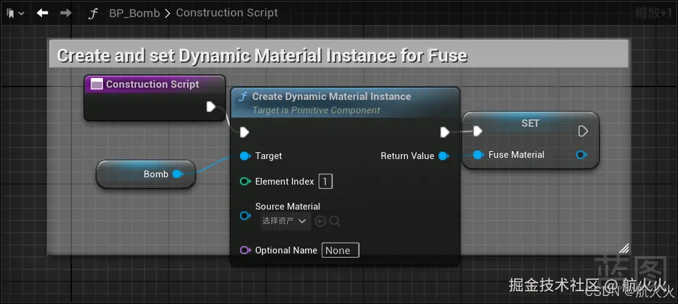Select the Create Dynamic Material Instance node title
Screen dimensions: 678x304
pos(331,96)
